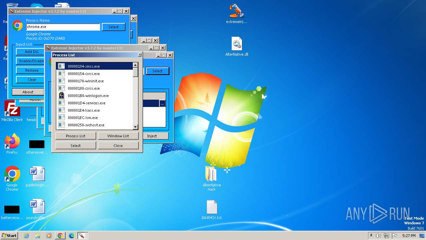Select the FileZilla Client desktop shortcut
The width and height of the screenshot is (426, 240).
12,111
